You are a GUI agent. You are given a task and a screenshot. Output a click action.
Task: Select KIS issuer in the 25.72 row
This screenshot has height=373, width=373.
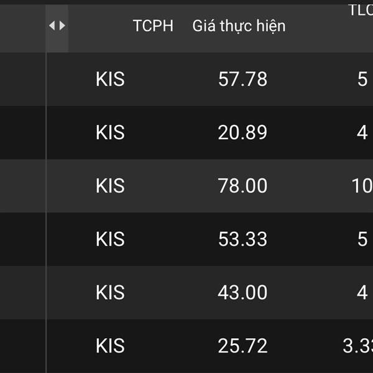pyautogui.click(x=110, y=346)
